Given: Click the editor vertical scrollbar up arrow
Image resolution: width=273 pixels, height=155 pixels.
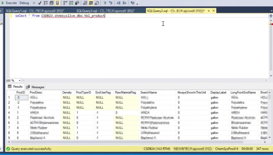Looking at the screenshot, I should pyautogui.click(x=271, y=20).
